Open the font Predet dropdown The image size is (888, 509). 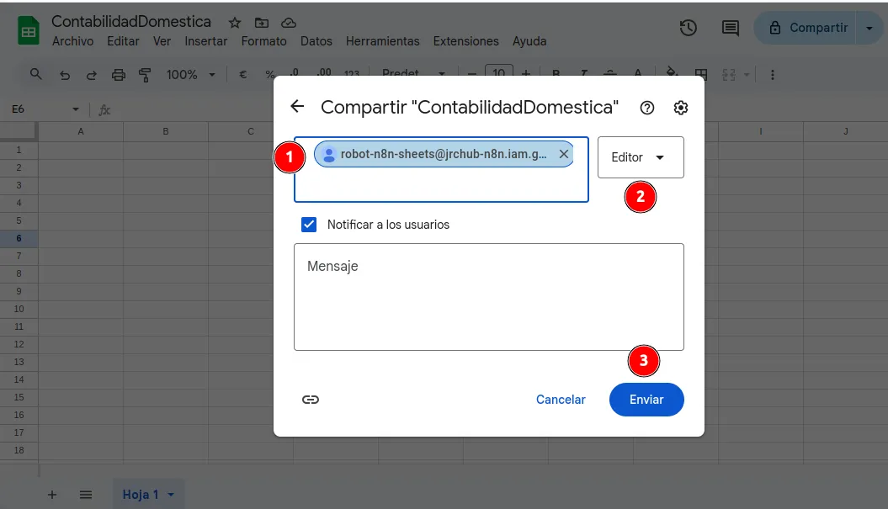[413, 73]
